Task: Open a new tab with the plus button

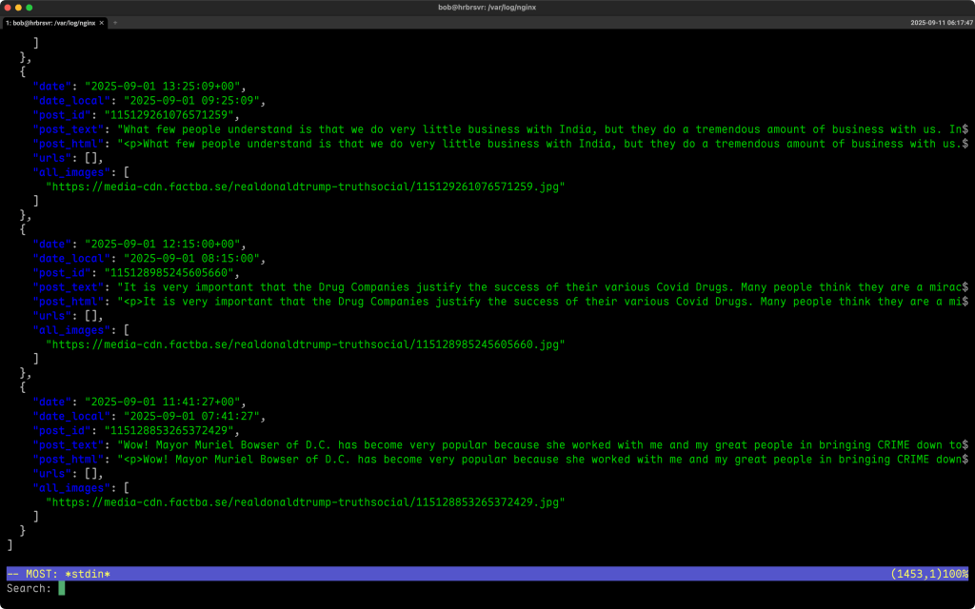Action: pos(115,22)
